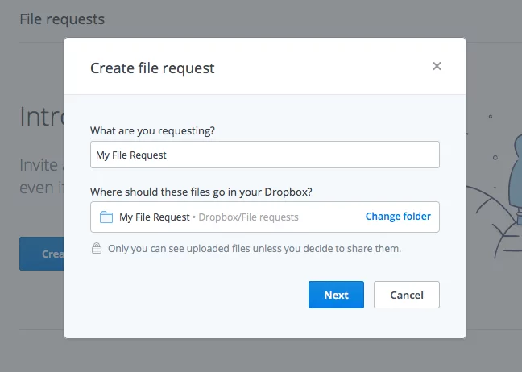Click the 'Create file request' dialog title
Screen dimensions: 522x372
[x=152, y=68]
